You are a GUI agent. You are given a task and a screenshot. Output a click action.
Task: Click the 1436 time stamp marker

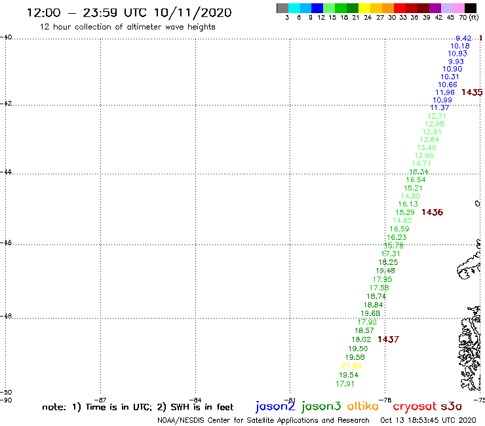coord(432,212)
